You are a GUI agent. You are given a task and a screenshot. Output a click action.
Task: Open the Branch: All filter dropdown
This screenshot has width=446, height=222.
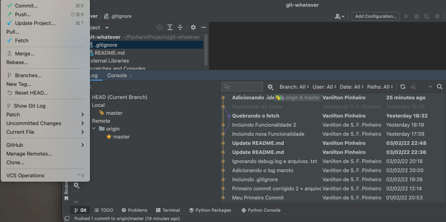pyautogui.click(x=294, y=87)
